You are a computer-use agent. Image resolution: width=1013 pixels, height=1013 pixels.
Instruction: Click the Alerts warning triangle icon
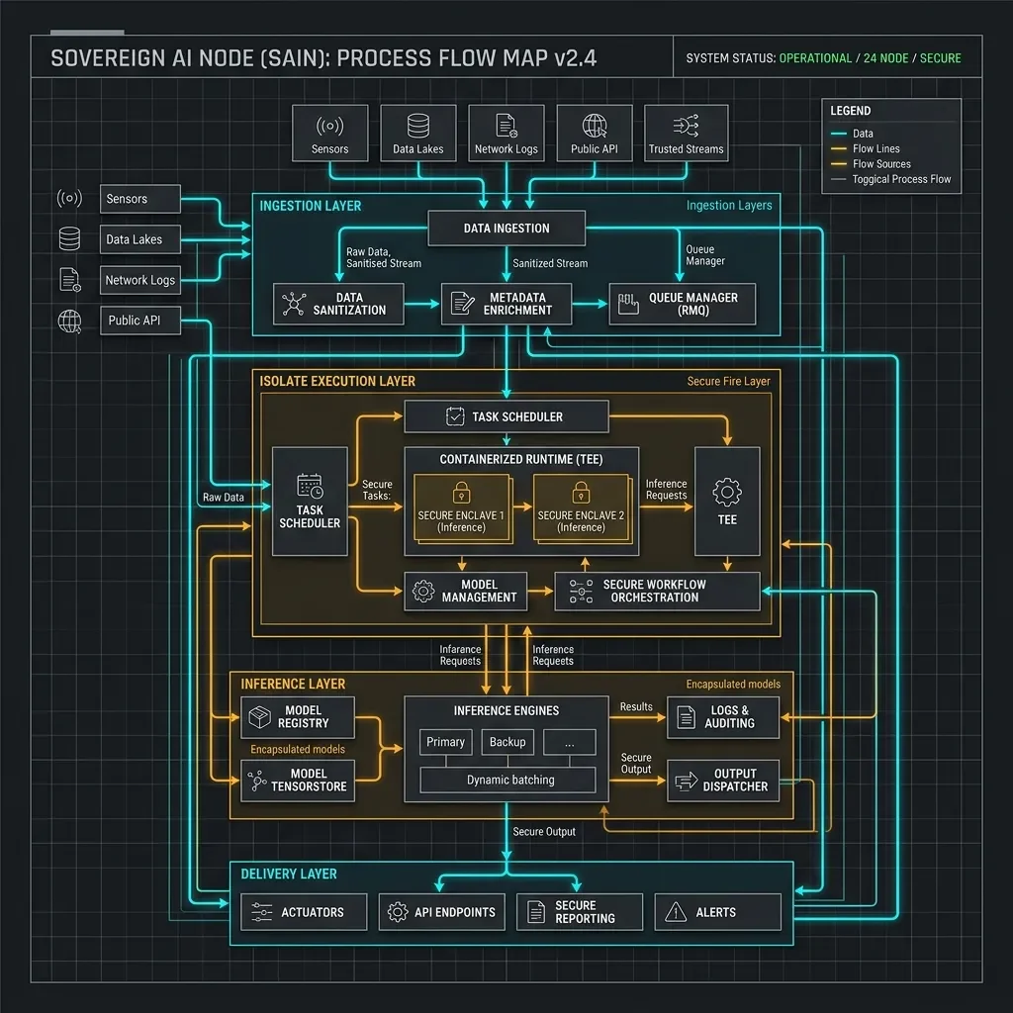(x=676, y=911)
